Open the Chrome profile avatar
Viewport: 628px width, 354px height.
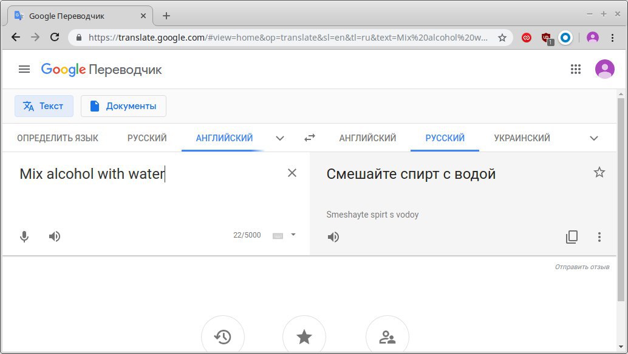(x=592, y=38)
